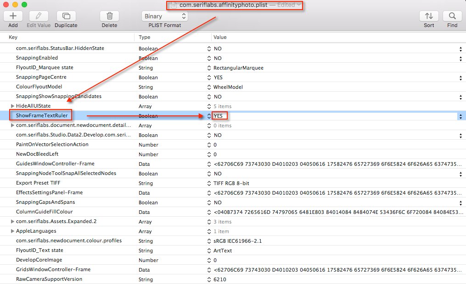This screenshot has width=466, height=284.
Task: Open the title bar Edited dropdown chevron
Action: tap(299, 5)
